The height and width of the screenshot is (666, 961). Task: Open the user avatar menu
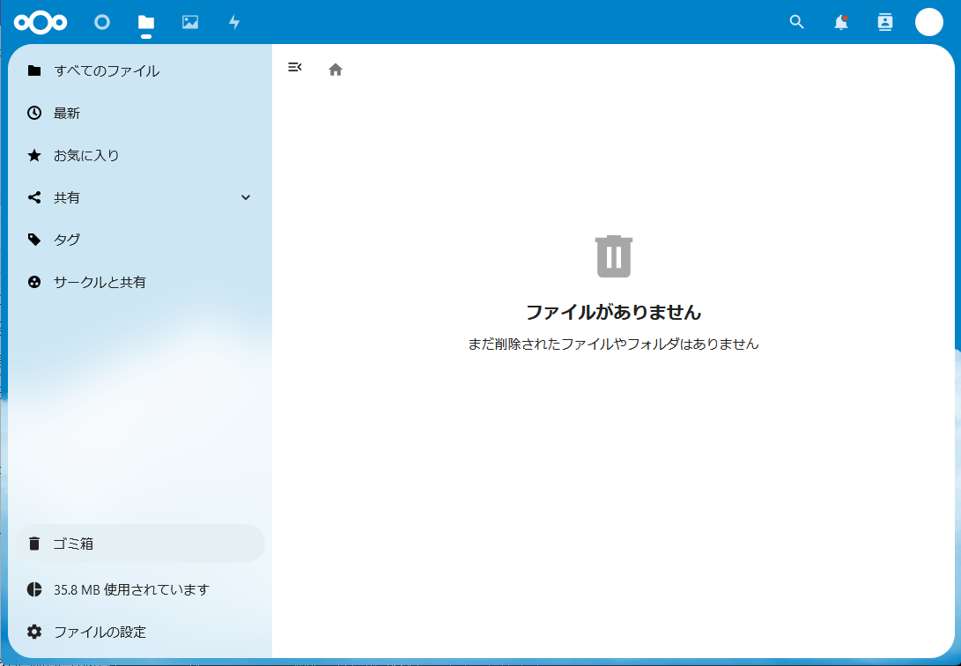[929, 22]
